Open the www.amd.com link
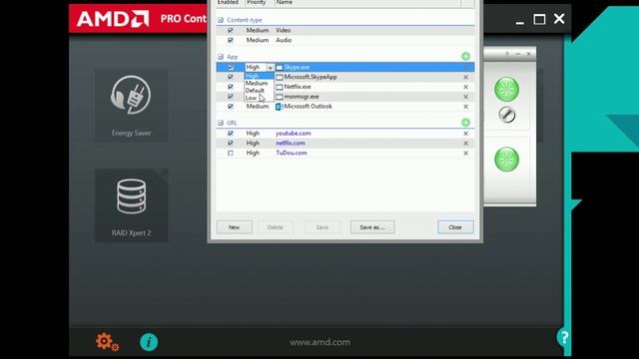Screen dimensions: 639x359 click(x=319, y=342)
